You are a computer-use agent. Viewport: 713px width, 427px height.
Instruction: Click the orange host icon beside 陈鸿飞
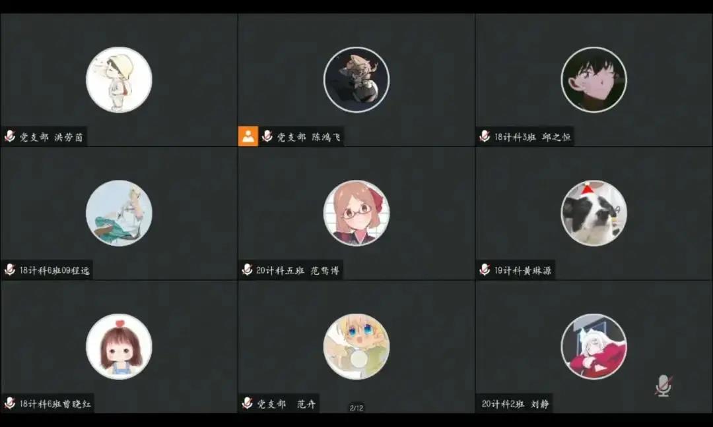pyautogui.click(x=248, y=136)
